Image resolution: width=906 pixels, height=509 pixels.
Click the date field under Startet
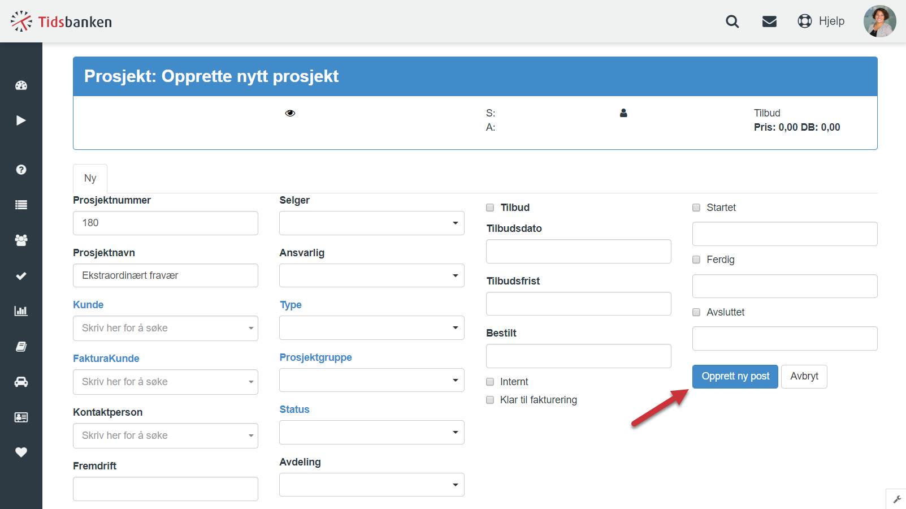[785, 234]
